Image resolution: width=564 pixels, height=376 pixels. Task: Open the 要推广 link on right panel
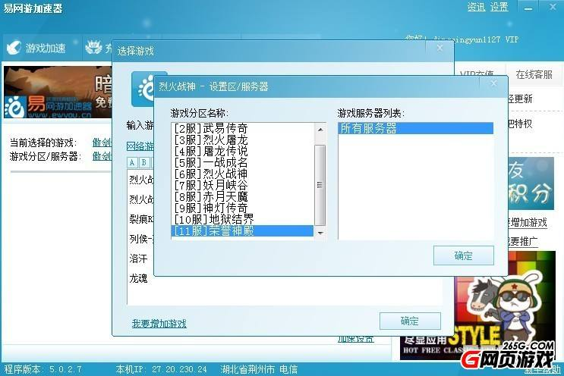coord(523,241)
